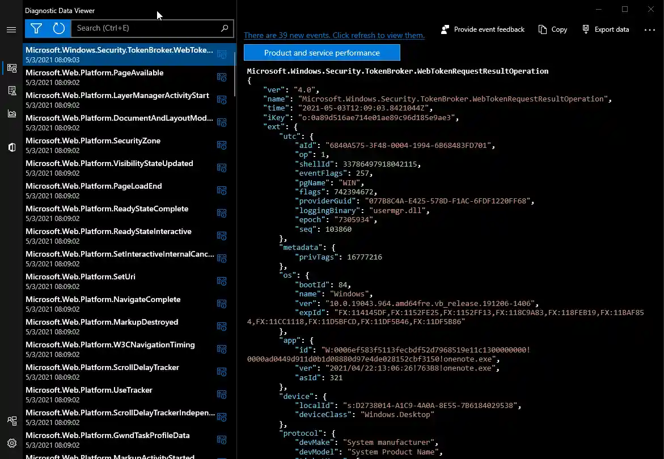
Task: Click Product and service performance button
Action: [x=322, y=53]
